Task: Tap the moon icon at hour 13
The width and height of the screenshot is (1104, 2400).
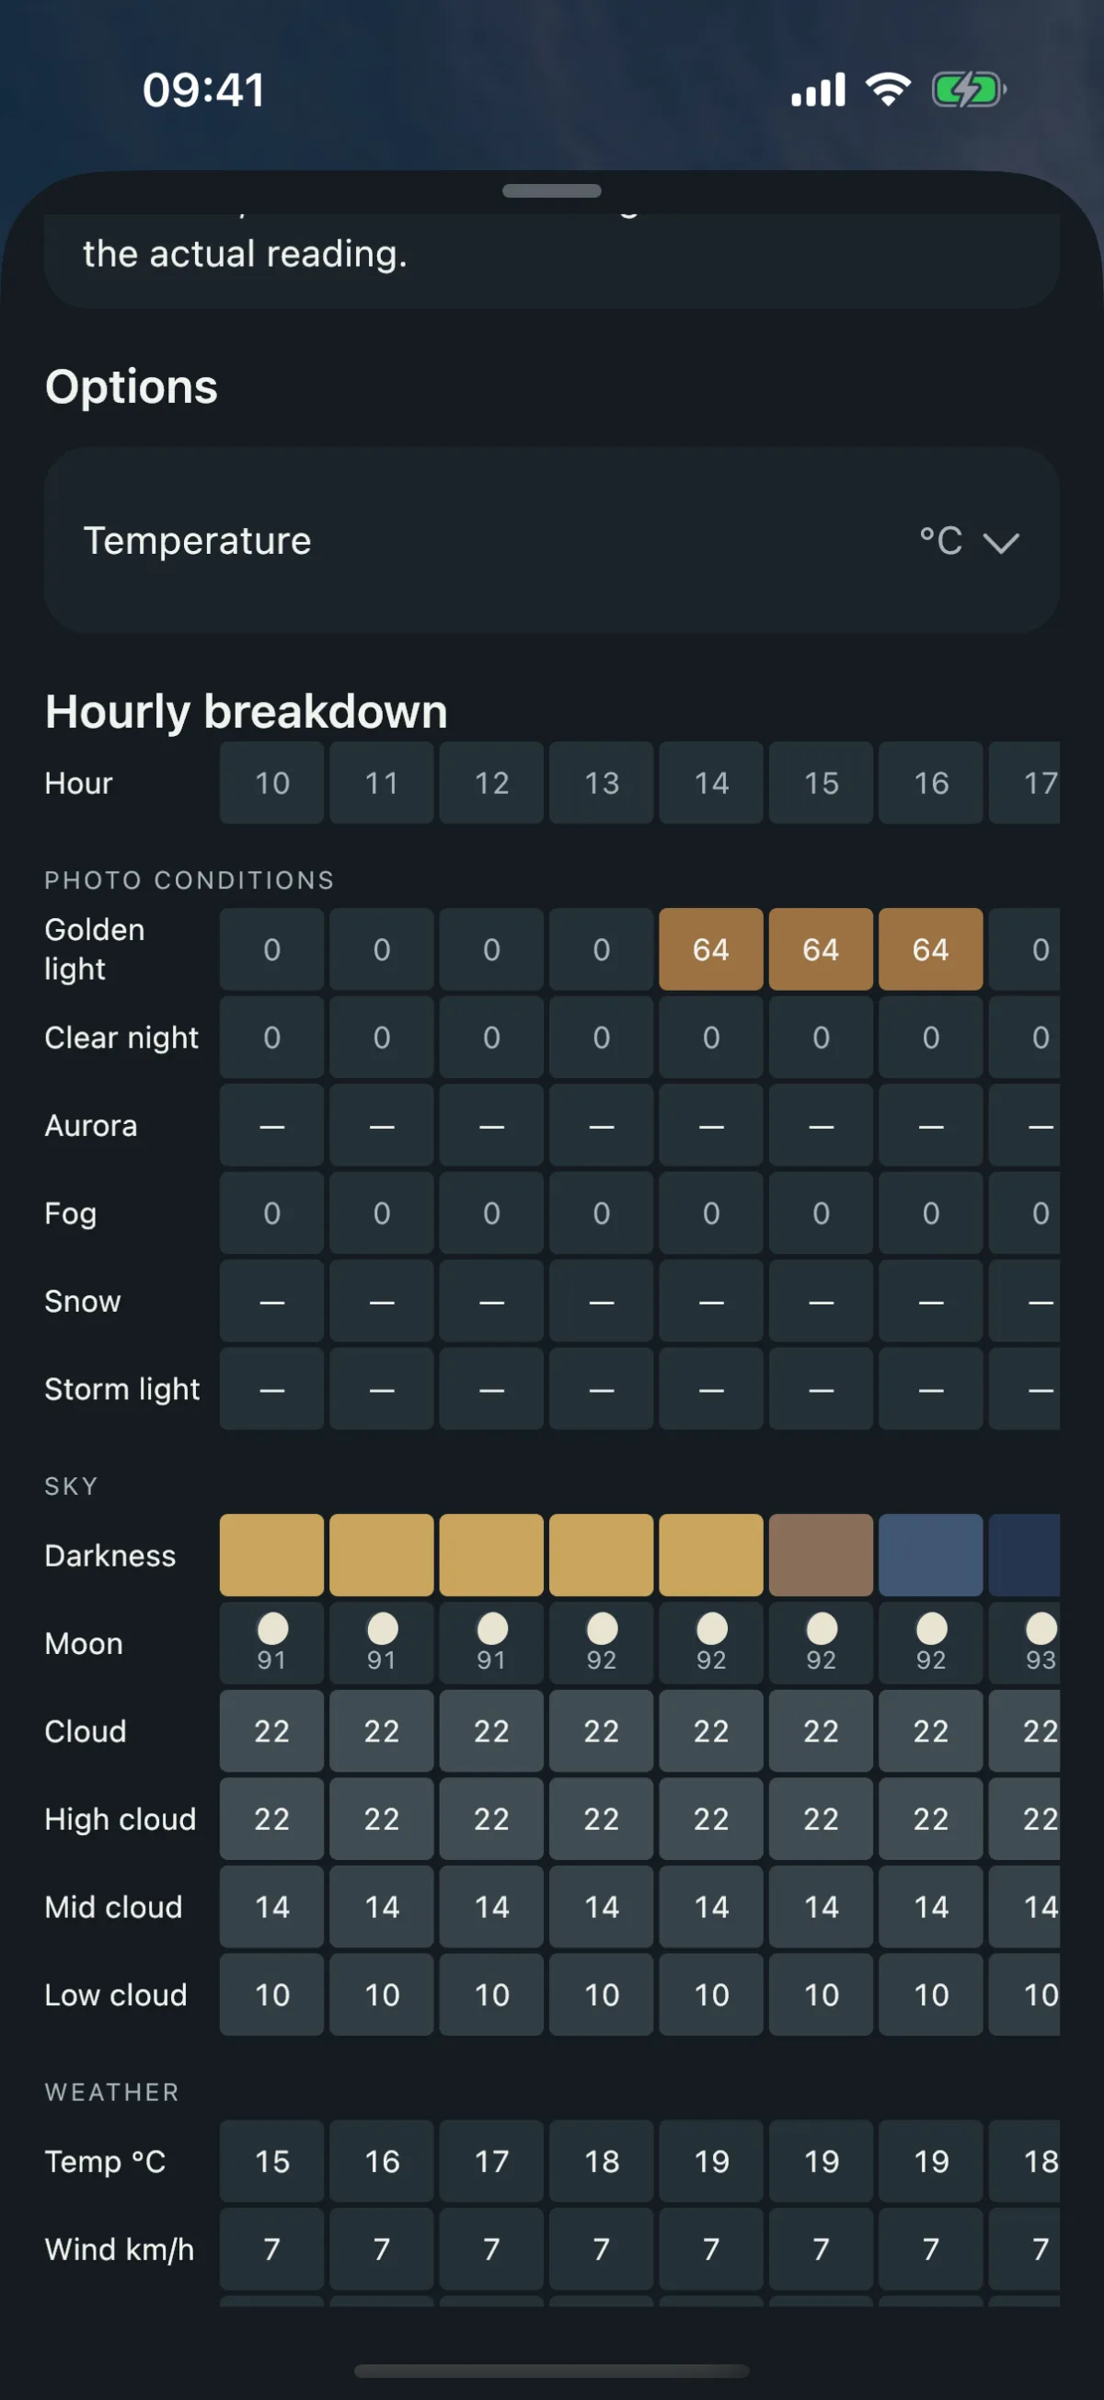Action: (x=602, y=1628)
